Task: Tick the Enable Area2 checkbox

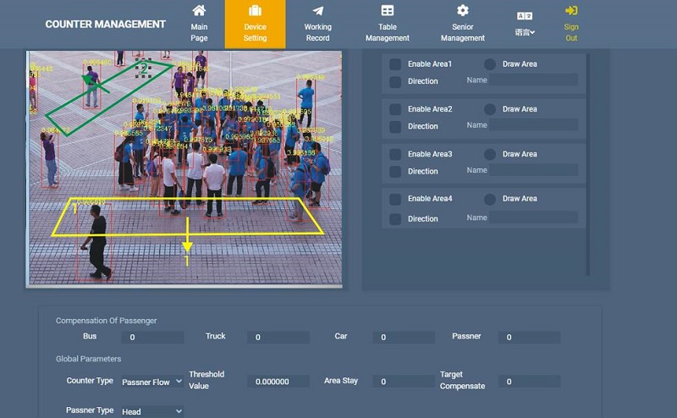Action: 395,109
